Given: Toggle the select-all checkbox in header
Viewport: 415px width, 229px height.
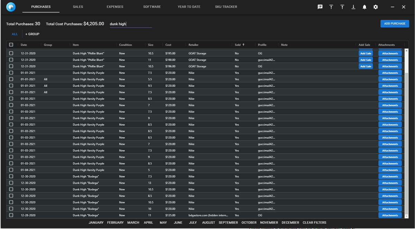Looking at the screenshot, I should [x=11, y=45].
